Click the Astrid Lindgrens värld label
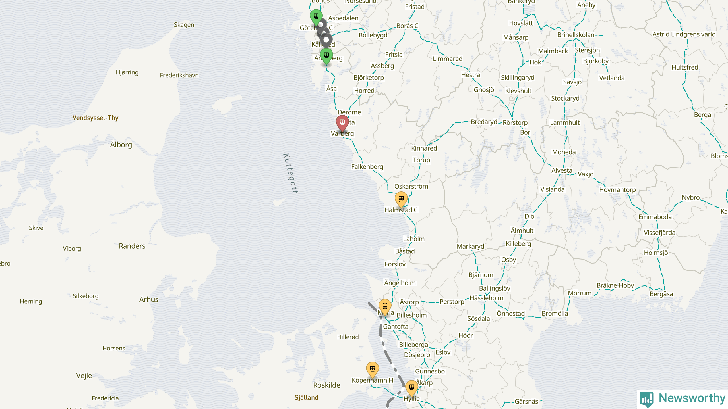 [x=684, y=34]
